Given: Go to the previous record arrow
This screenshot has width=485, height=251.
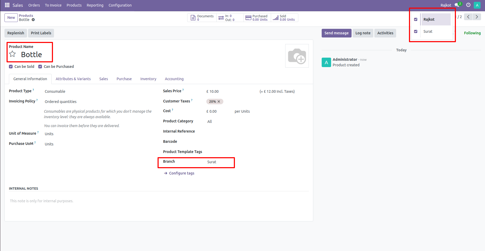Looking at the screenshot, I should (x=468, y=17).
